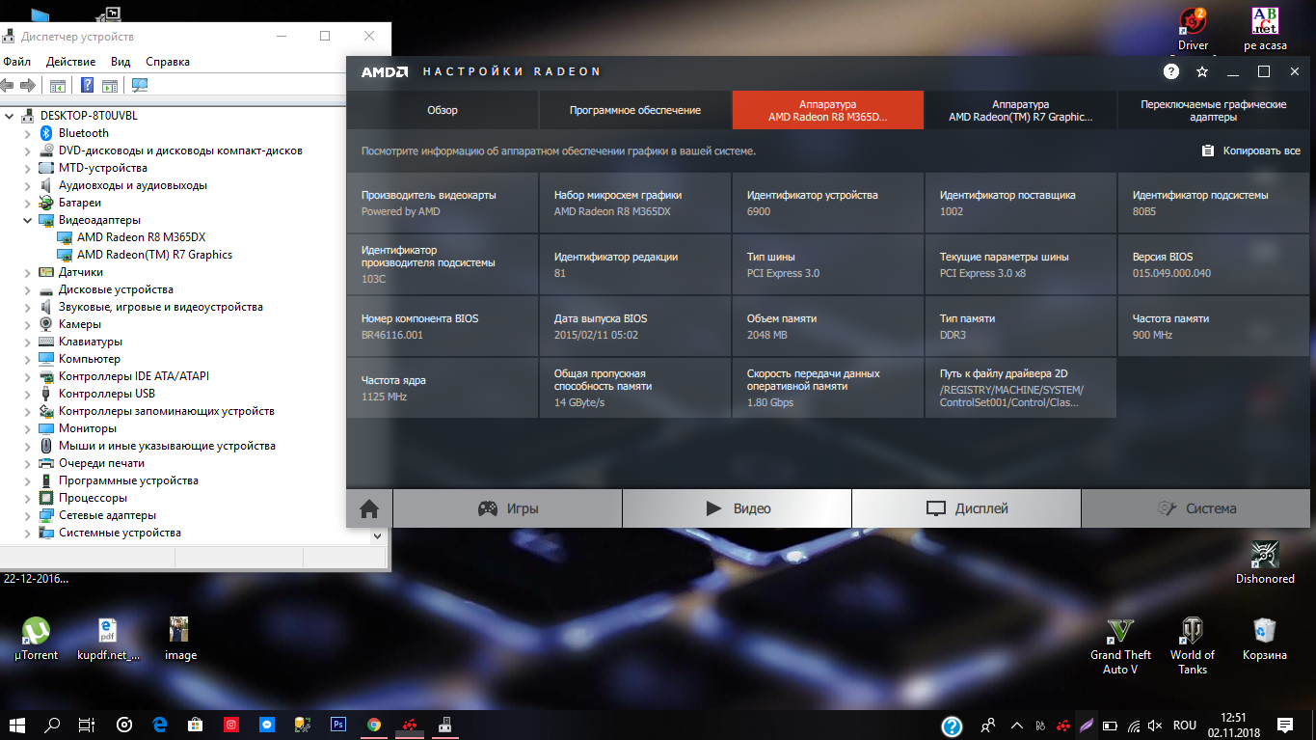Open Radeon Software icon in system tray
This screenshot has width=1316, height=740.
coord(1063,725)
